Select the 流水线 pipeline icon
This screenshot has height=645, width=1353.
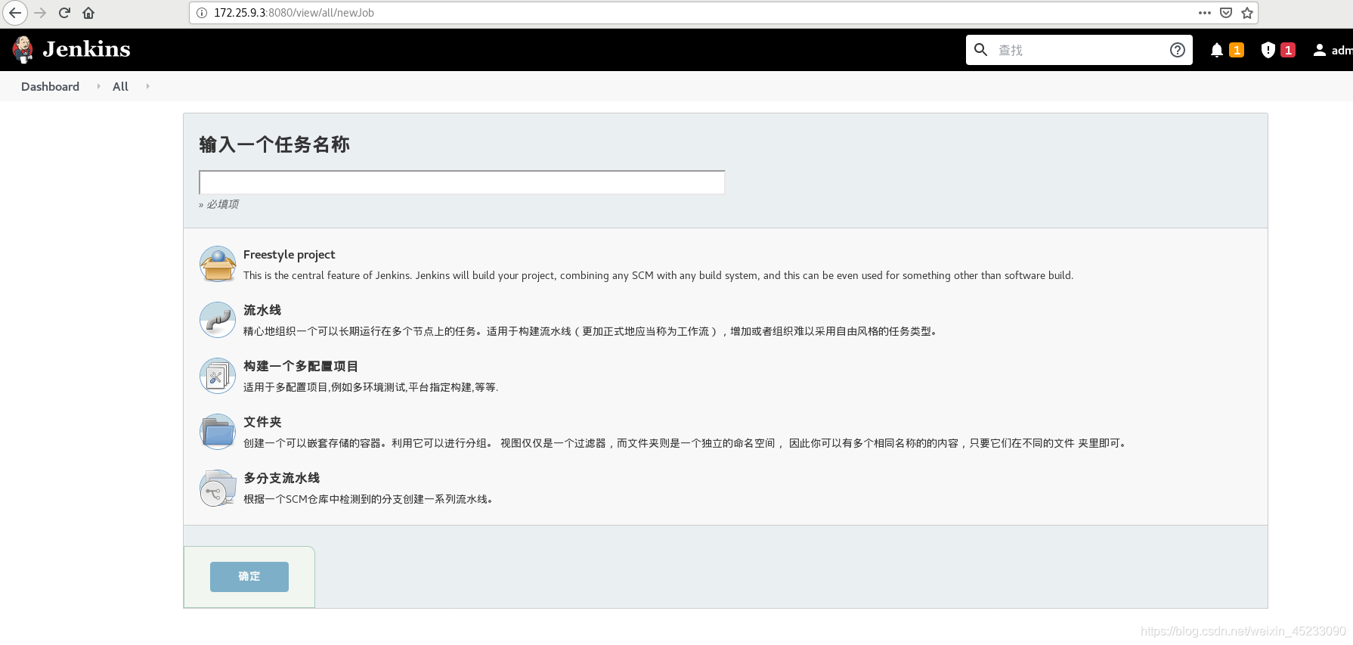point(218,321)
